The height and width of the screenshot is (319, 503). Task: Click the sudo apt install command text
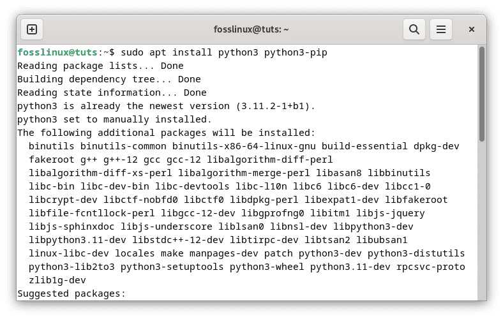click(223, 52)
